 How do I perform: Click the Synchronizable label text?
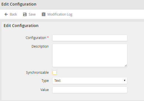point(37,73)
